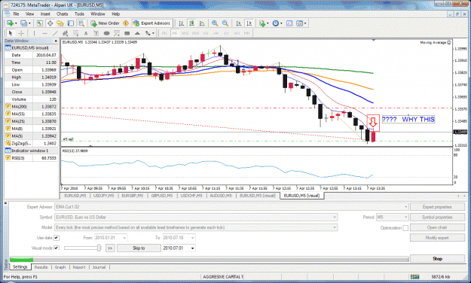471x283 pixels.
Task: Select the Vertical Line drawing tool
Action: click(34, 33)
